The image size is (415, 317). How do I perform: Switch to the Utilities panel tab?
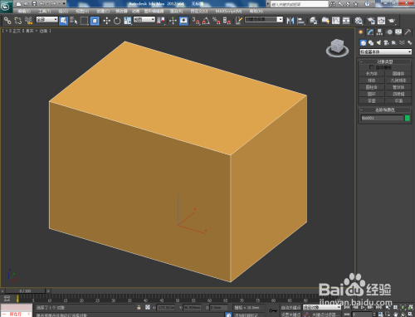click(x=408, y=32)
